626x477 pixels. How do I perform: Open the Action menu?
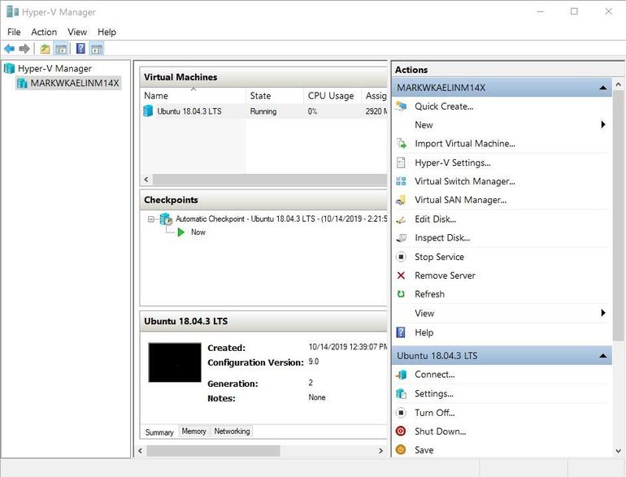click(44, 32)
